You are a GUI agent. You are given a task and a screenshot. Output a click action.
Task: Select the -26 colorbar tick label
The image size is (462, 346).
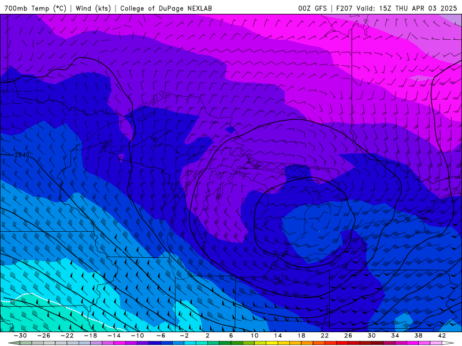pos(44,336)
